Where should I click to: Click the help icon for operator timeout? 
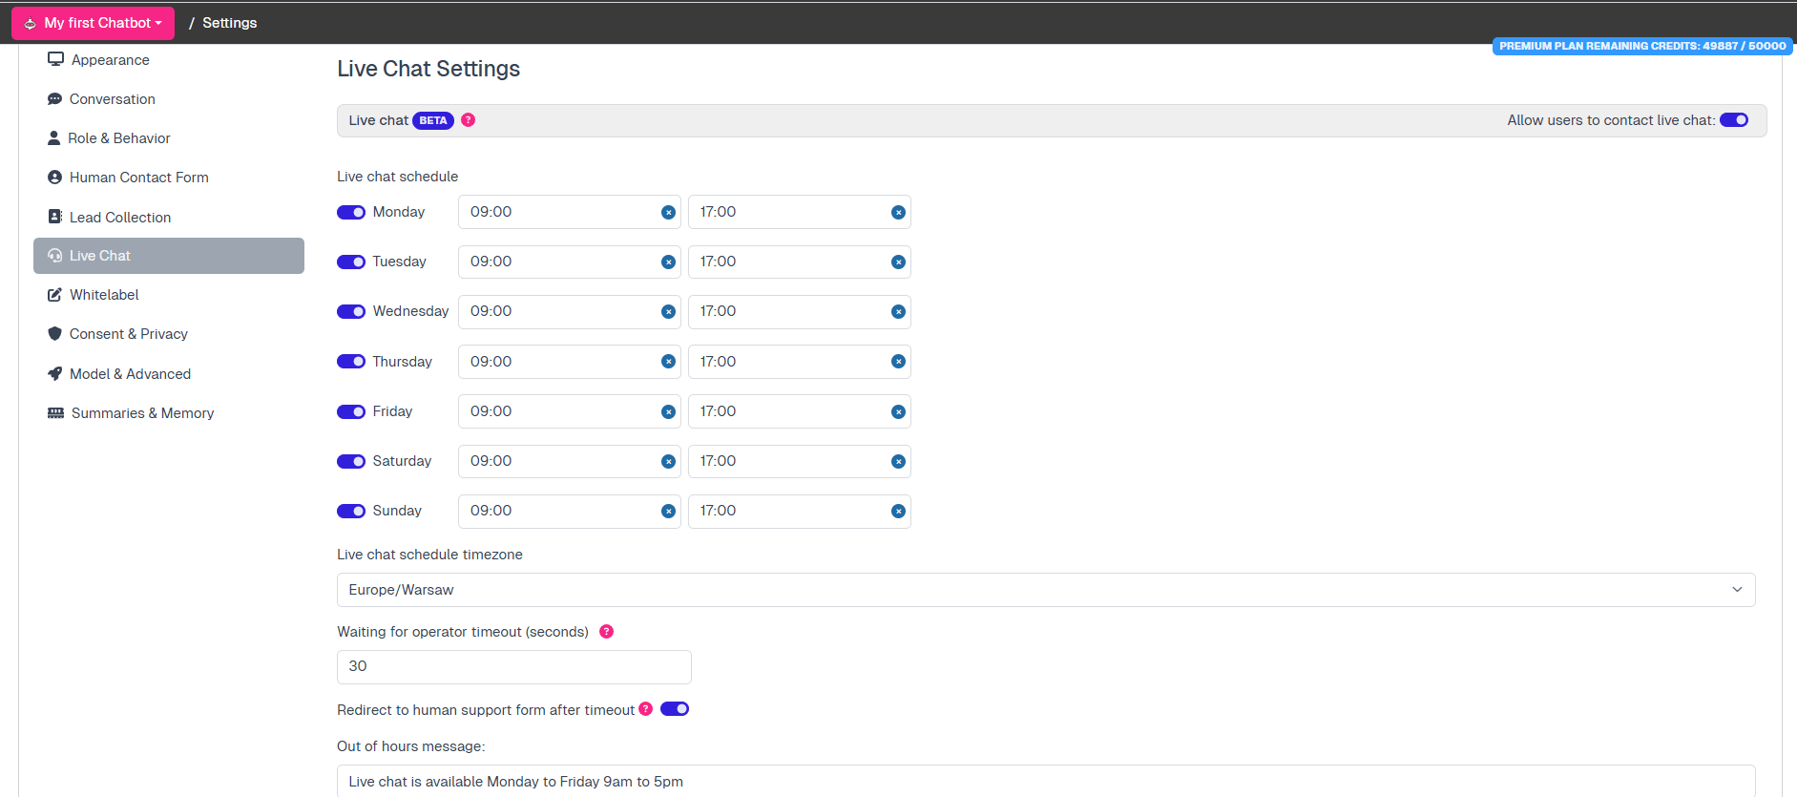(x=606, y=632)
